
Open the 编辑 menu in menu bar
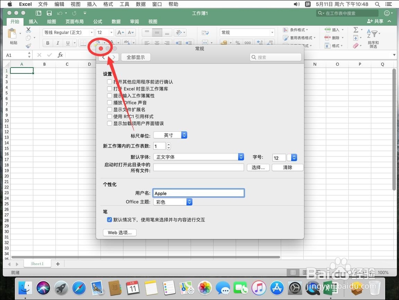59,4
